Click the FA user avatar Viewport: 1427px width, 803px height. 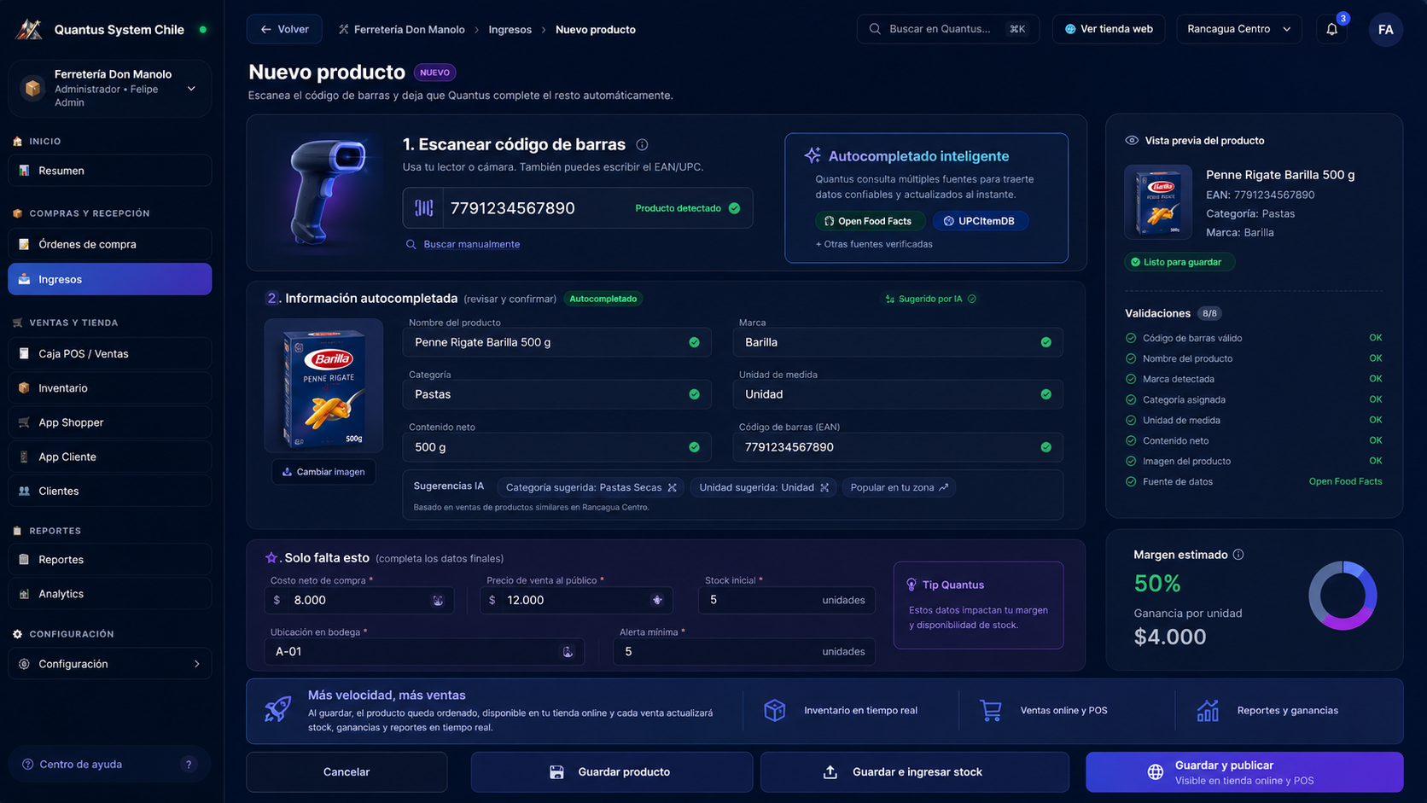coord(1385,29)
